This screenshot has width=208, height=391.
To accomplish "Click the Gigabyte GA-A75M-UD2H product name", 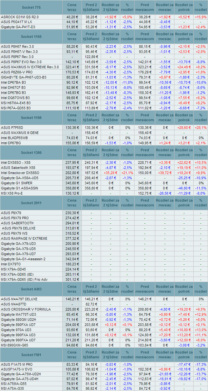I will [x=21, y=374].
